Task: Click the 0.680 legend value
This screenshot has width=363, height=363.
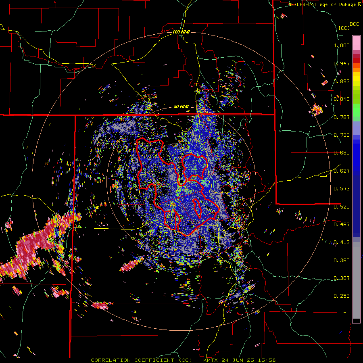Action: click(342, 153)
